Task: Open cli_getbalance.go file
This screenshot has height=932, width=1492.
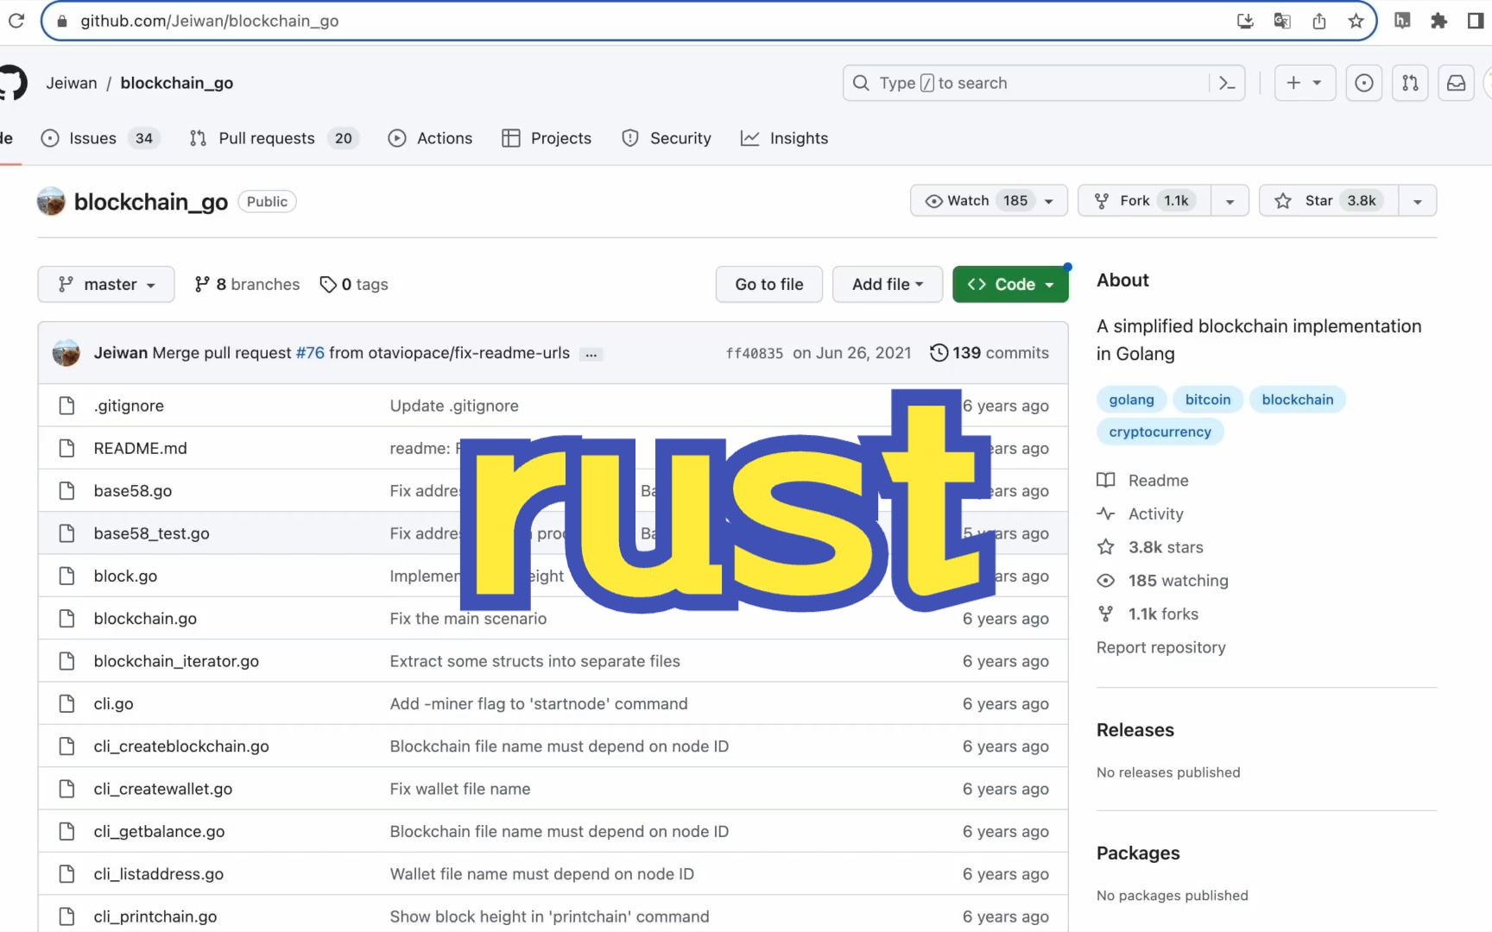Action: pyautogui.click(x=159, y=831)
